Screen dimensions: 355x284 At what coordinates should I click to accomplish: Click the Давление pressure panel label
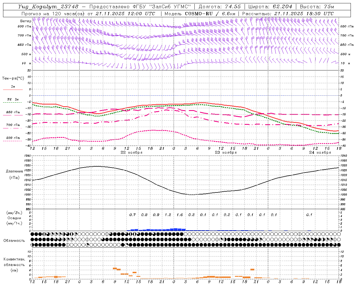(14, 171)
